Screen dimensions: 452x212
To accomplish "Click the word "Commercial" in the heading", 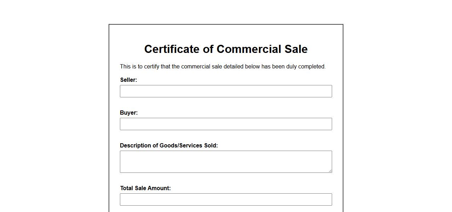I will click(249, 49).
